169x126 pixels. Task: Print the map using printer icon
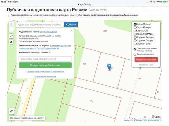(11, 42)
